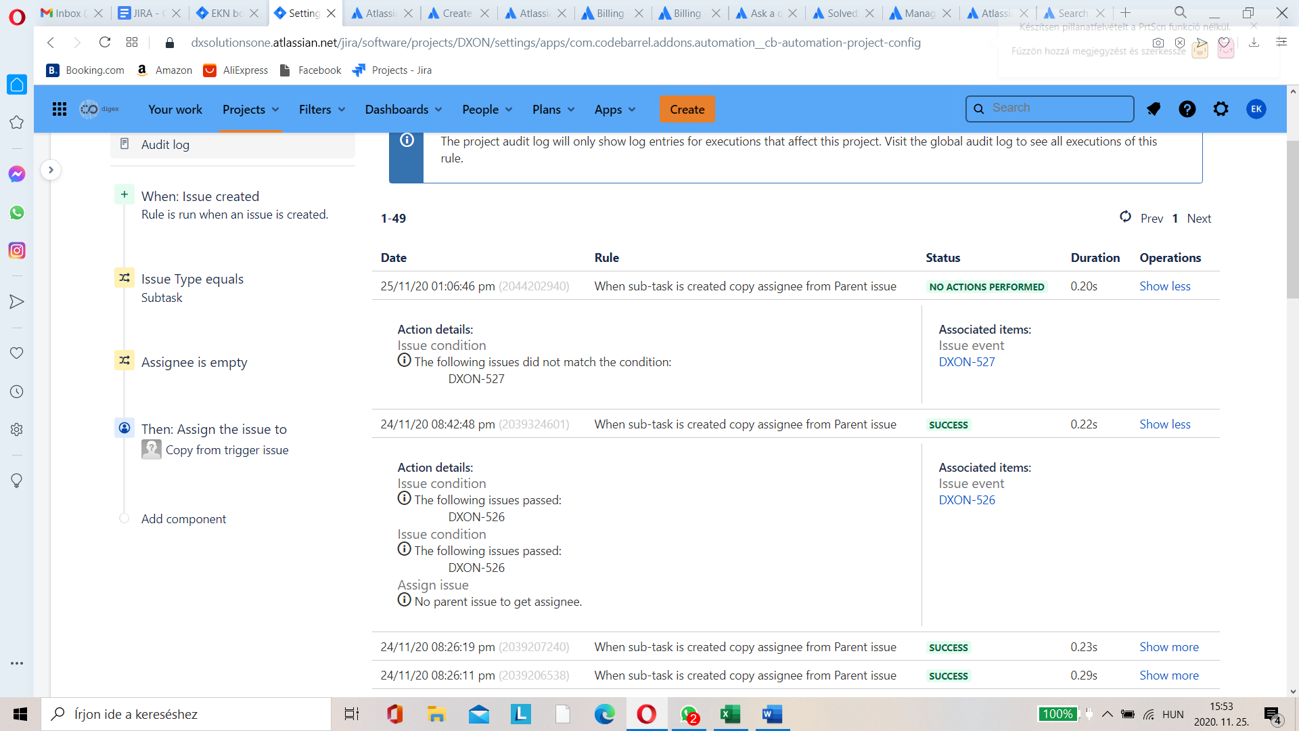Screen dimensions: 1299x731
Task: Expand 08:26:19 log entry with Show more
Action: click(1168, 647)
